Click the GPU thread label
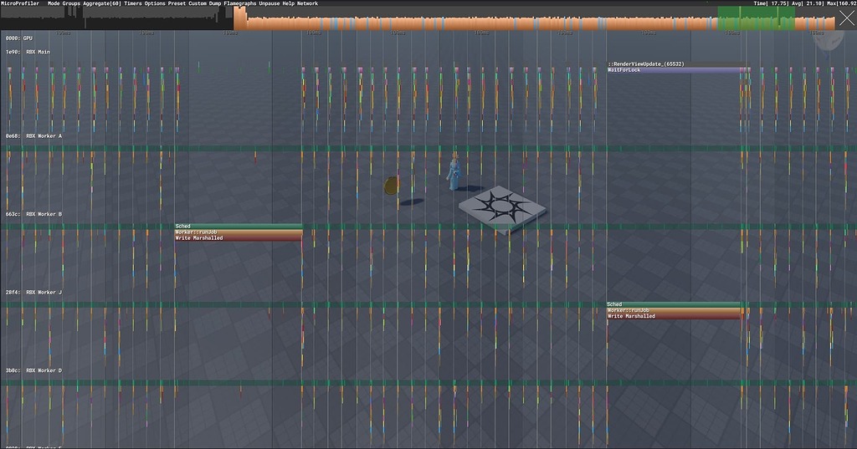Screen dimensions: 857x449 pos(19,38)
